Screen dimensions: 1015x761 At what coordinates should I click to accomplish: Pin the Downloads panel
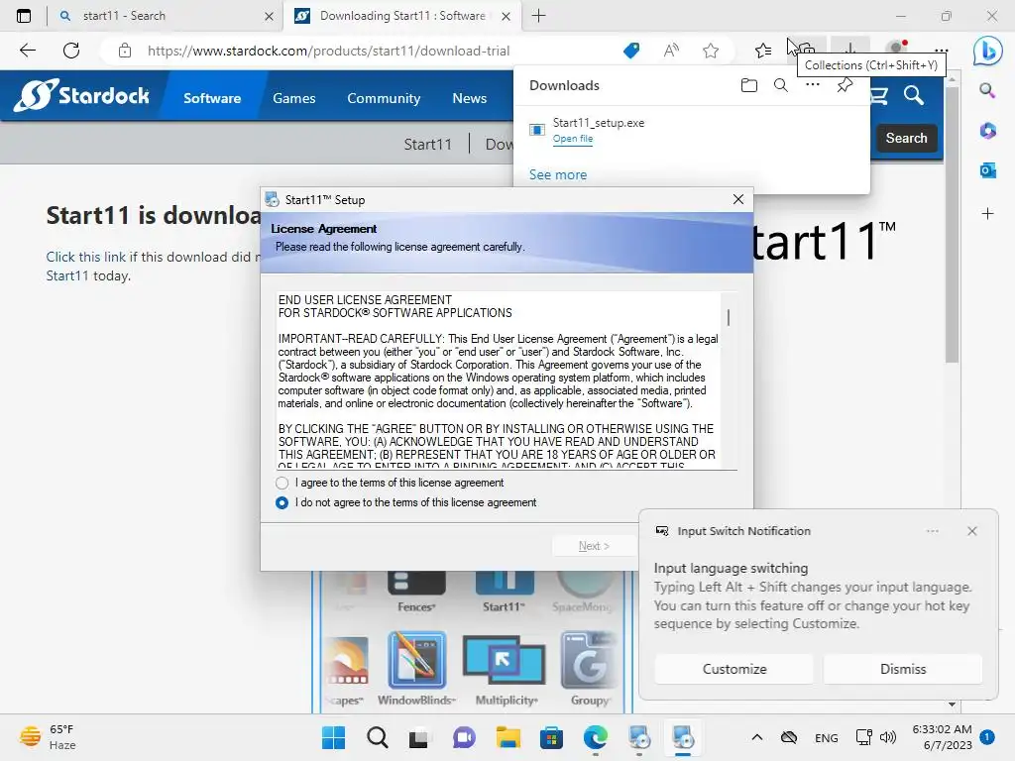(845, 85)
